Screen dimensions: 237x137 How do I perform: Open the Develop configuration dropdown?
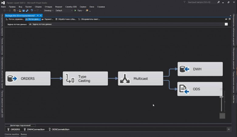pyautogui.click(x=49, y=11)
